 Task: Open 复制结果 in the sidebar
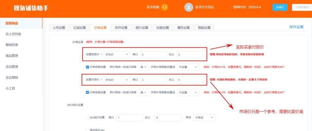[21, 45]
